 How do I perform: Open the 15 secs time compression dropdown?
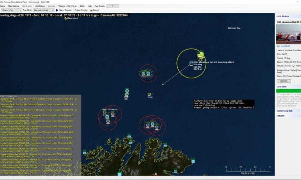pyautogui.click(x=11, y=10)
